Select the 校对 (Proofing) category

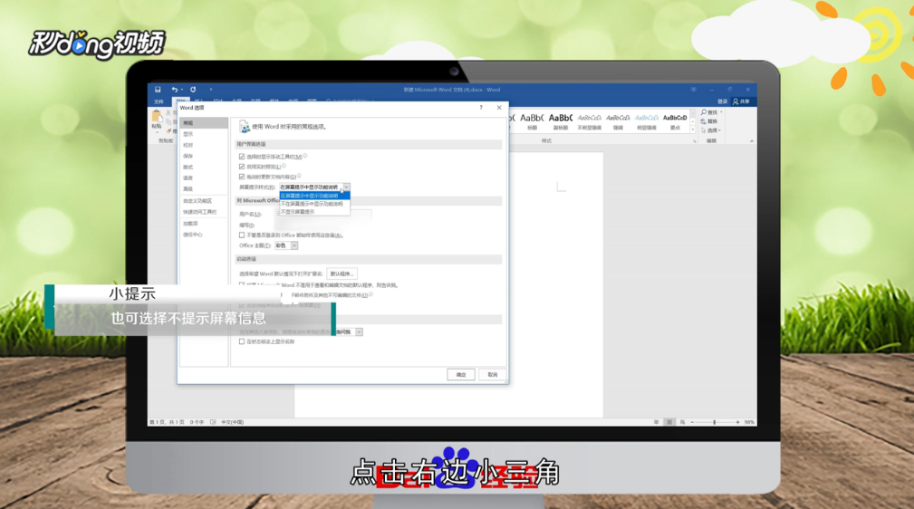204,145
